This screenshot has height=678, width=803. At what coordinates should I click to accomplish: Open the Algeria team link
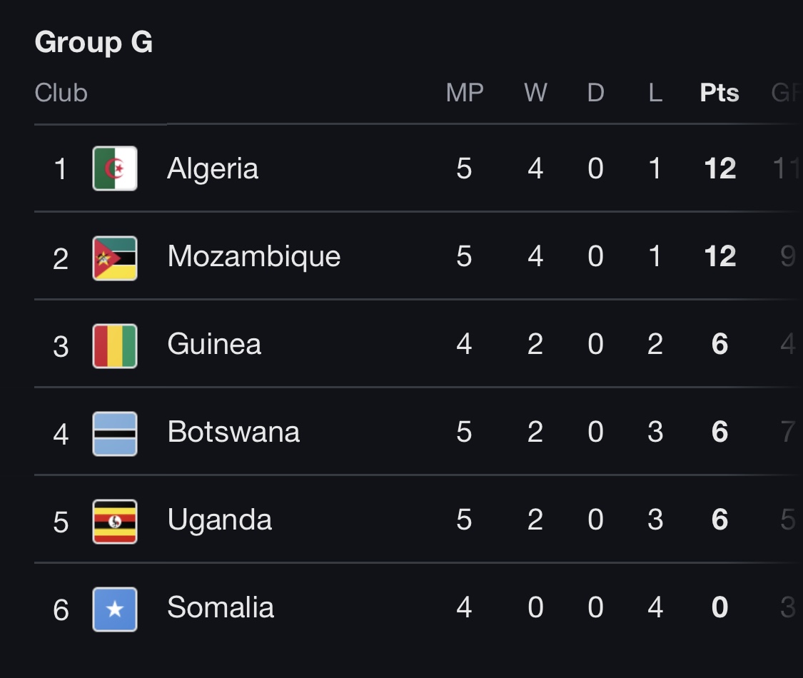pyautogui.click(x=213, y=168)
